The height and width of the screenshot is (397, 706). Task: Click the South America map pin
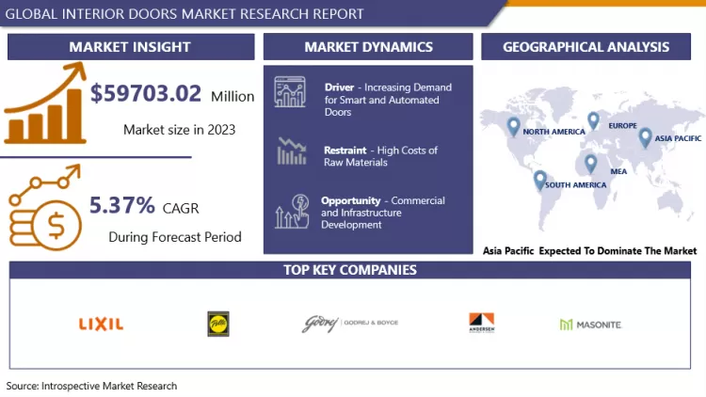[x=540, y=180]
